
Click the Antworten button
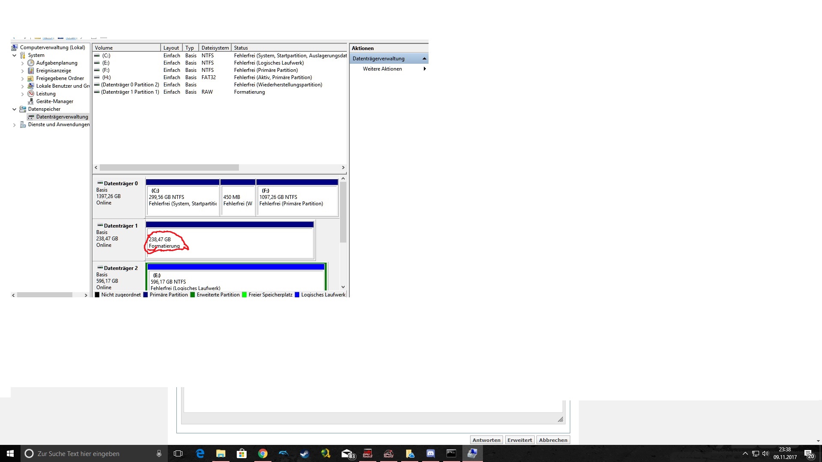pyautogui.click(x=486, y=440)
